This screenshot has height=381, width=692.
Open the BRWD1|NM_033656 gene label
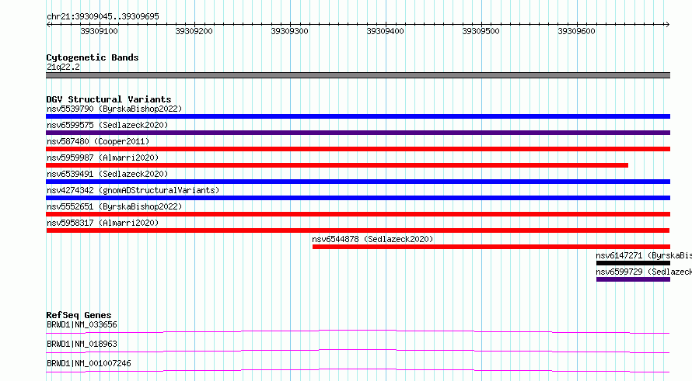(x=82, y=324)
